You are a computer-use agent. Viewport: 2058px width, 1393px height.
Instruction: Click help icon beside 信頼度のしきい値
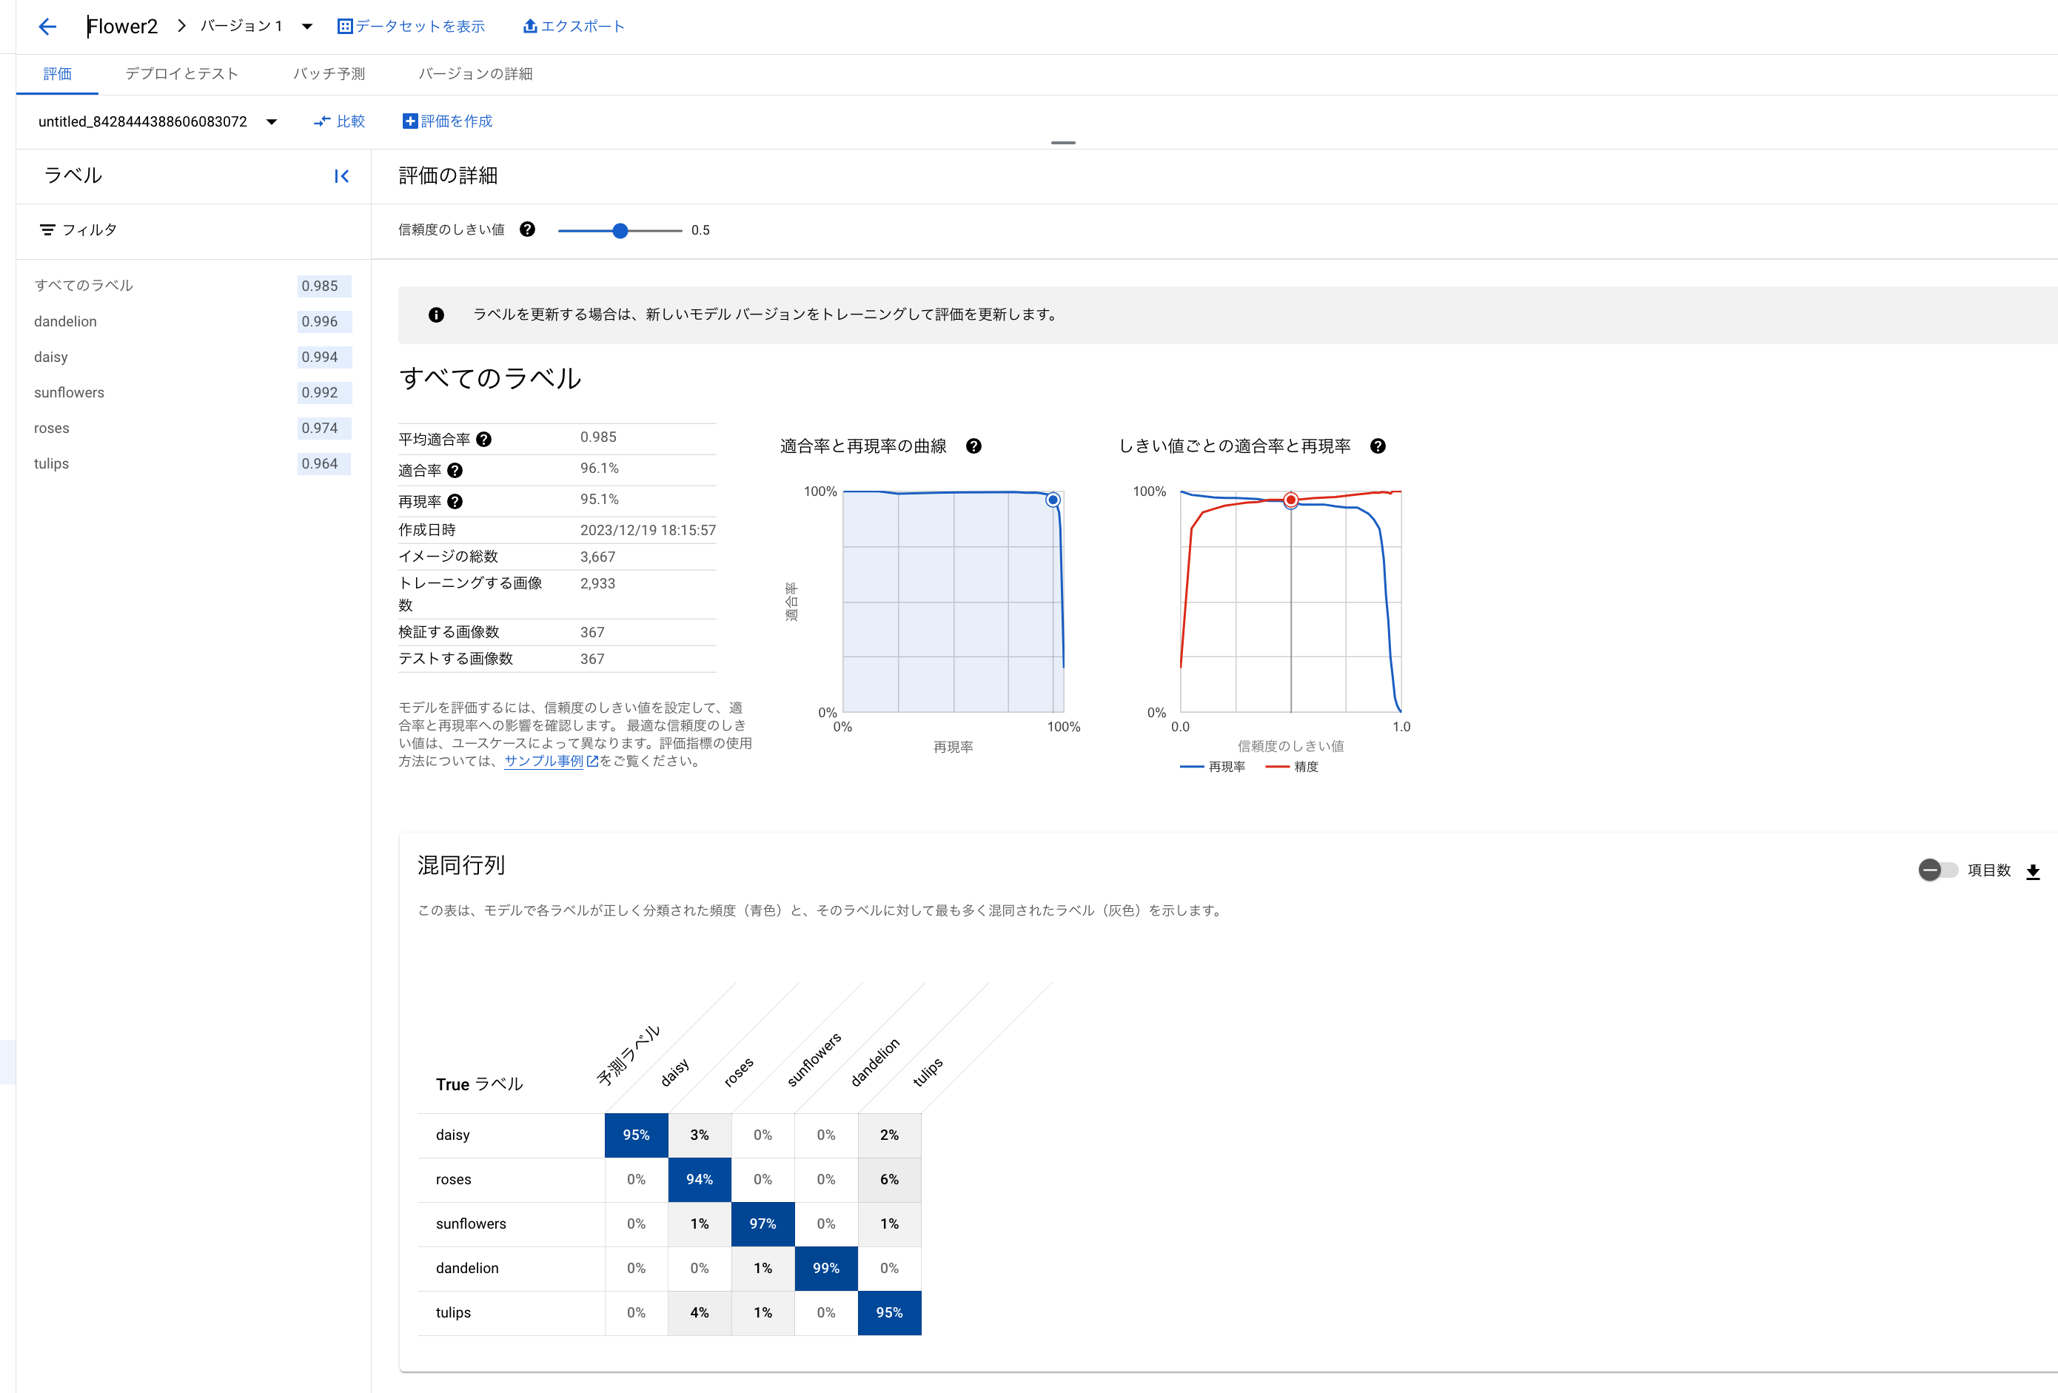527,229
